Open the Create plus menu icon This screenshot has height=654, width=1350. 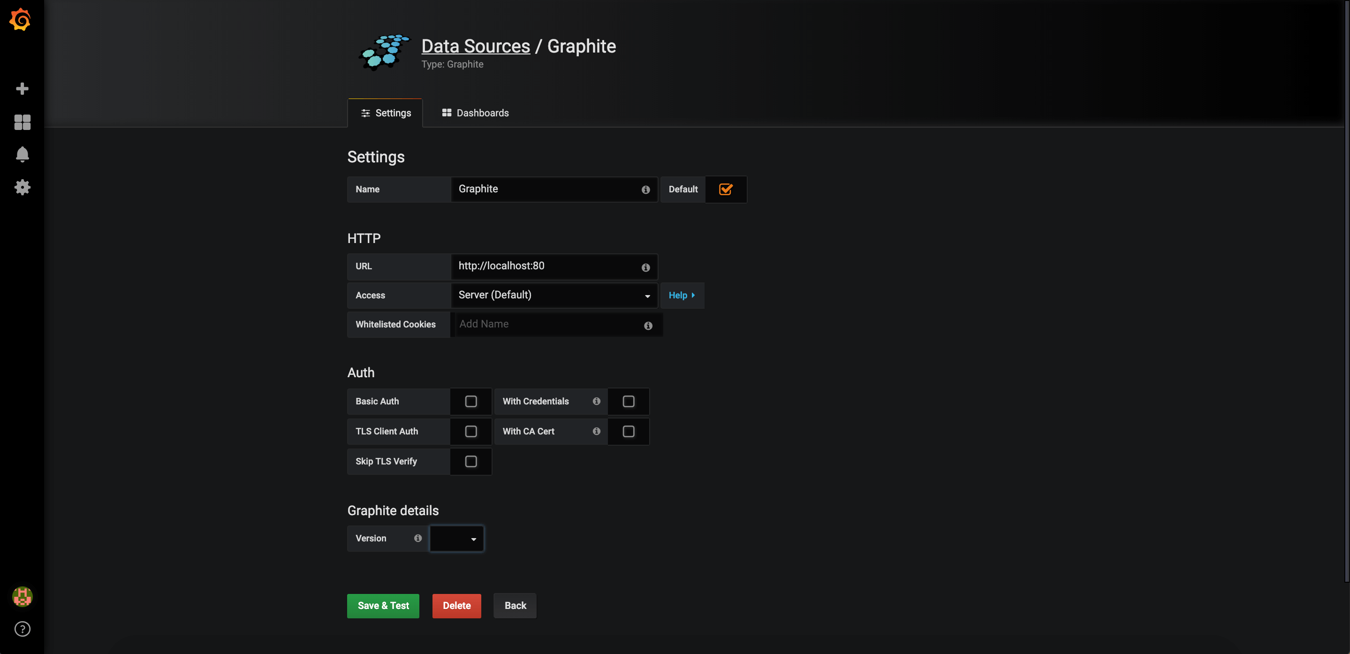point(22,89)
